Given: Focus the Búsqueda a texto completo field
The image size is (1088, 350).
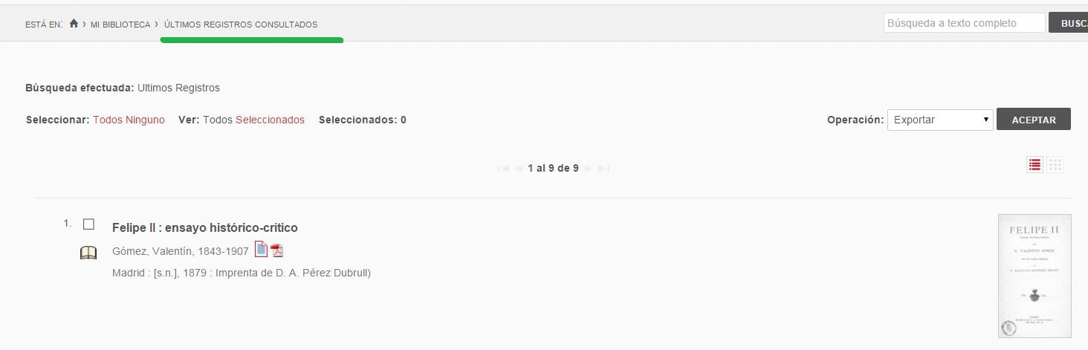Looking at the screenshot, I should pos(965,23).
